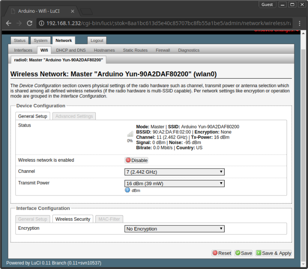
Task: Click the page scrollbar up arrow
Action: coord(303,33)
